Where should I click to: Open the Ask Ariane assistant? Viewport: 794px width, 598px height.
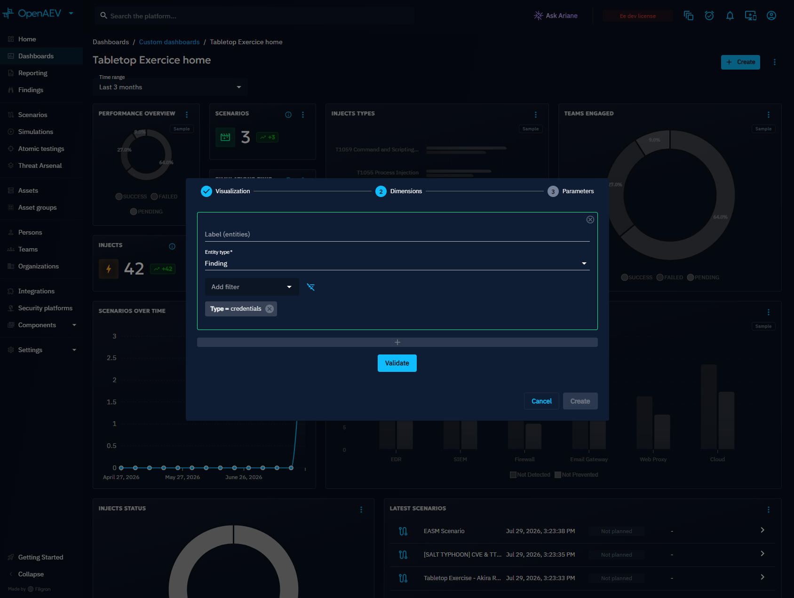click(556, 16)
